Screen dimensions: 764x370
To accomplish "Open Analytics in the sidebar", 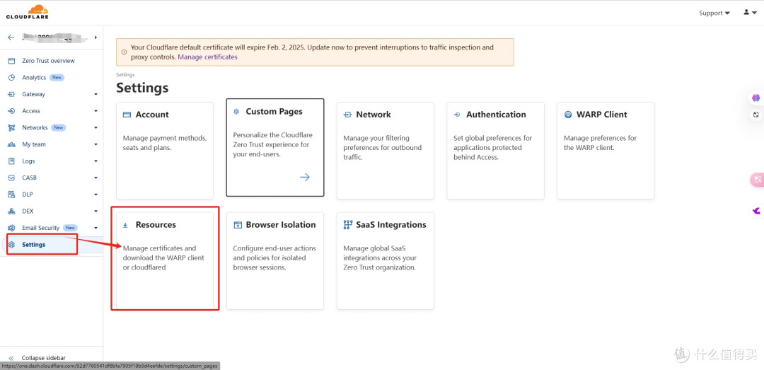I will (x=34, y=78).
